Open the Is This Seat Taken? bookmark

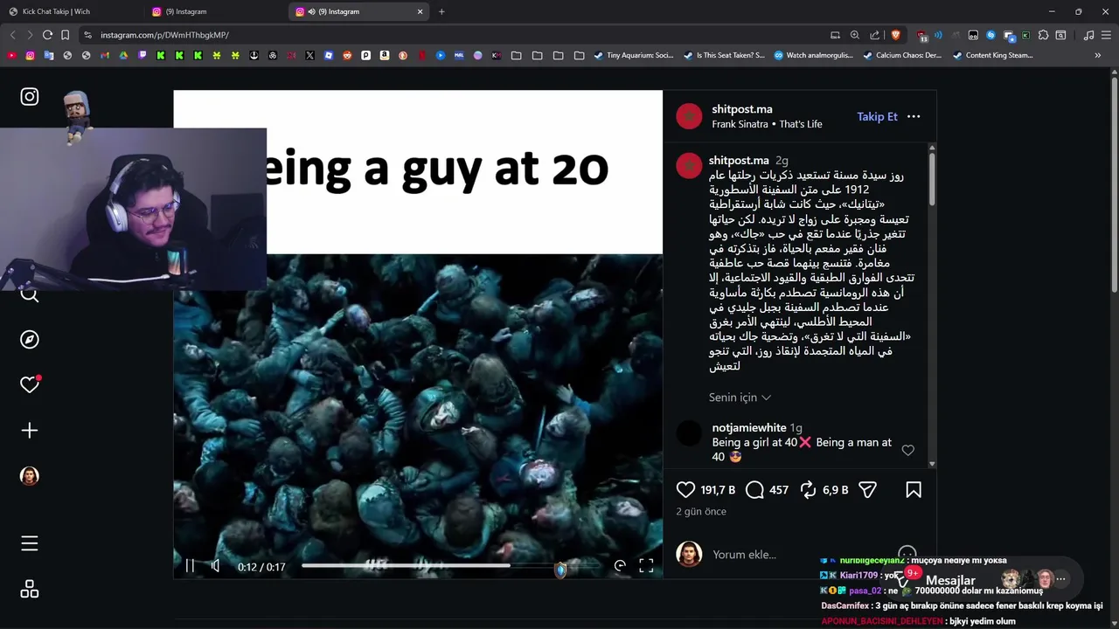click(x=724, y=55)
